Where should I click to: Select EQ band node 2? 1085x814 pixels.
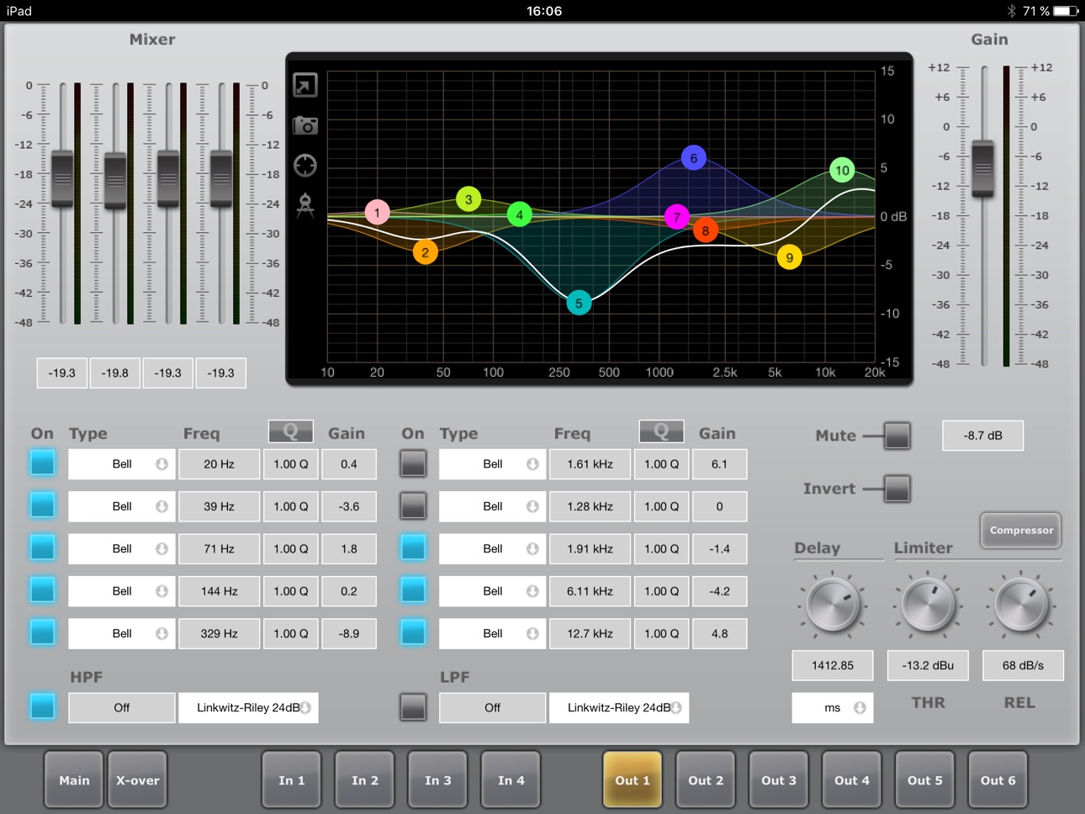point(426,251)
